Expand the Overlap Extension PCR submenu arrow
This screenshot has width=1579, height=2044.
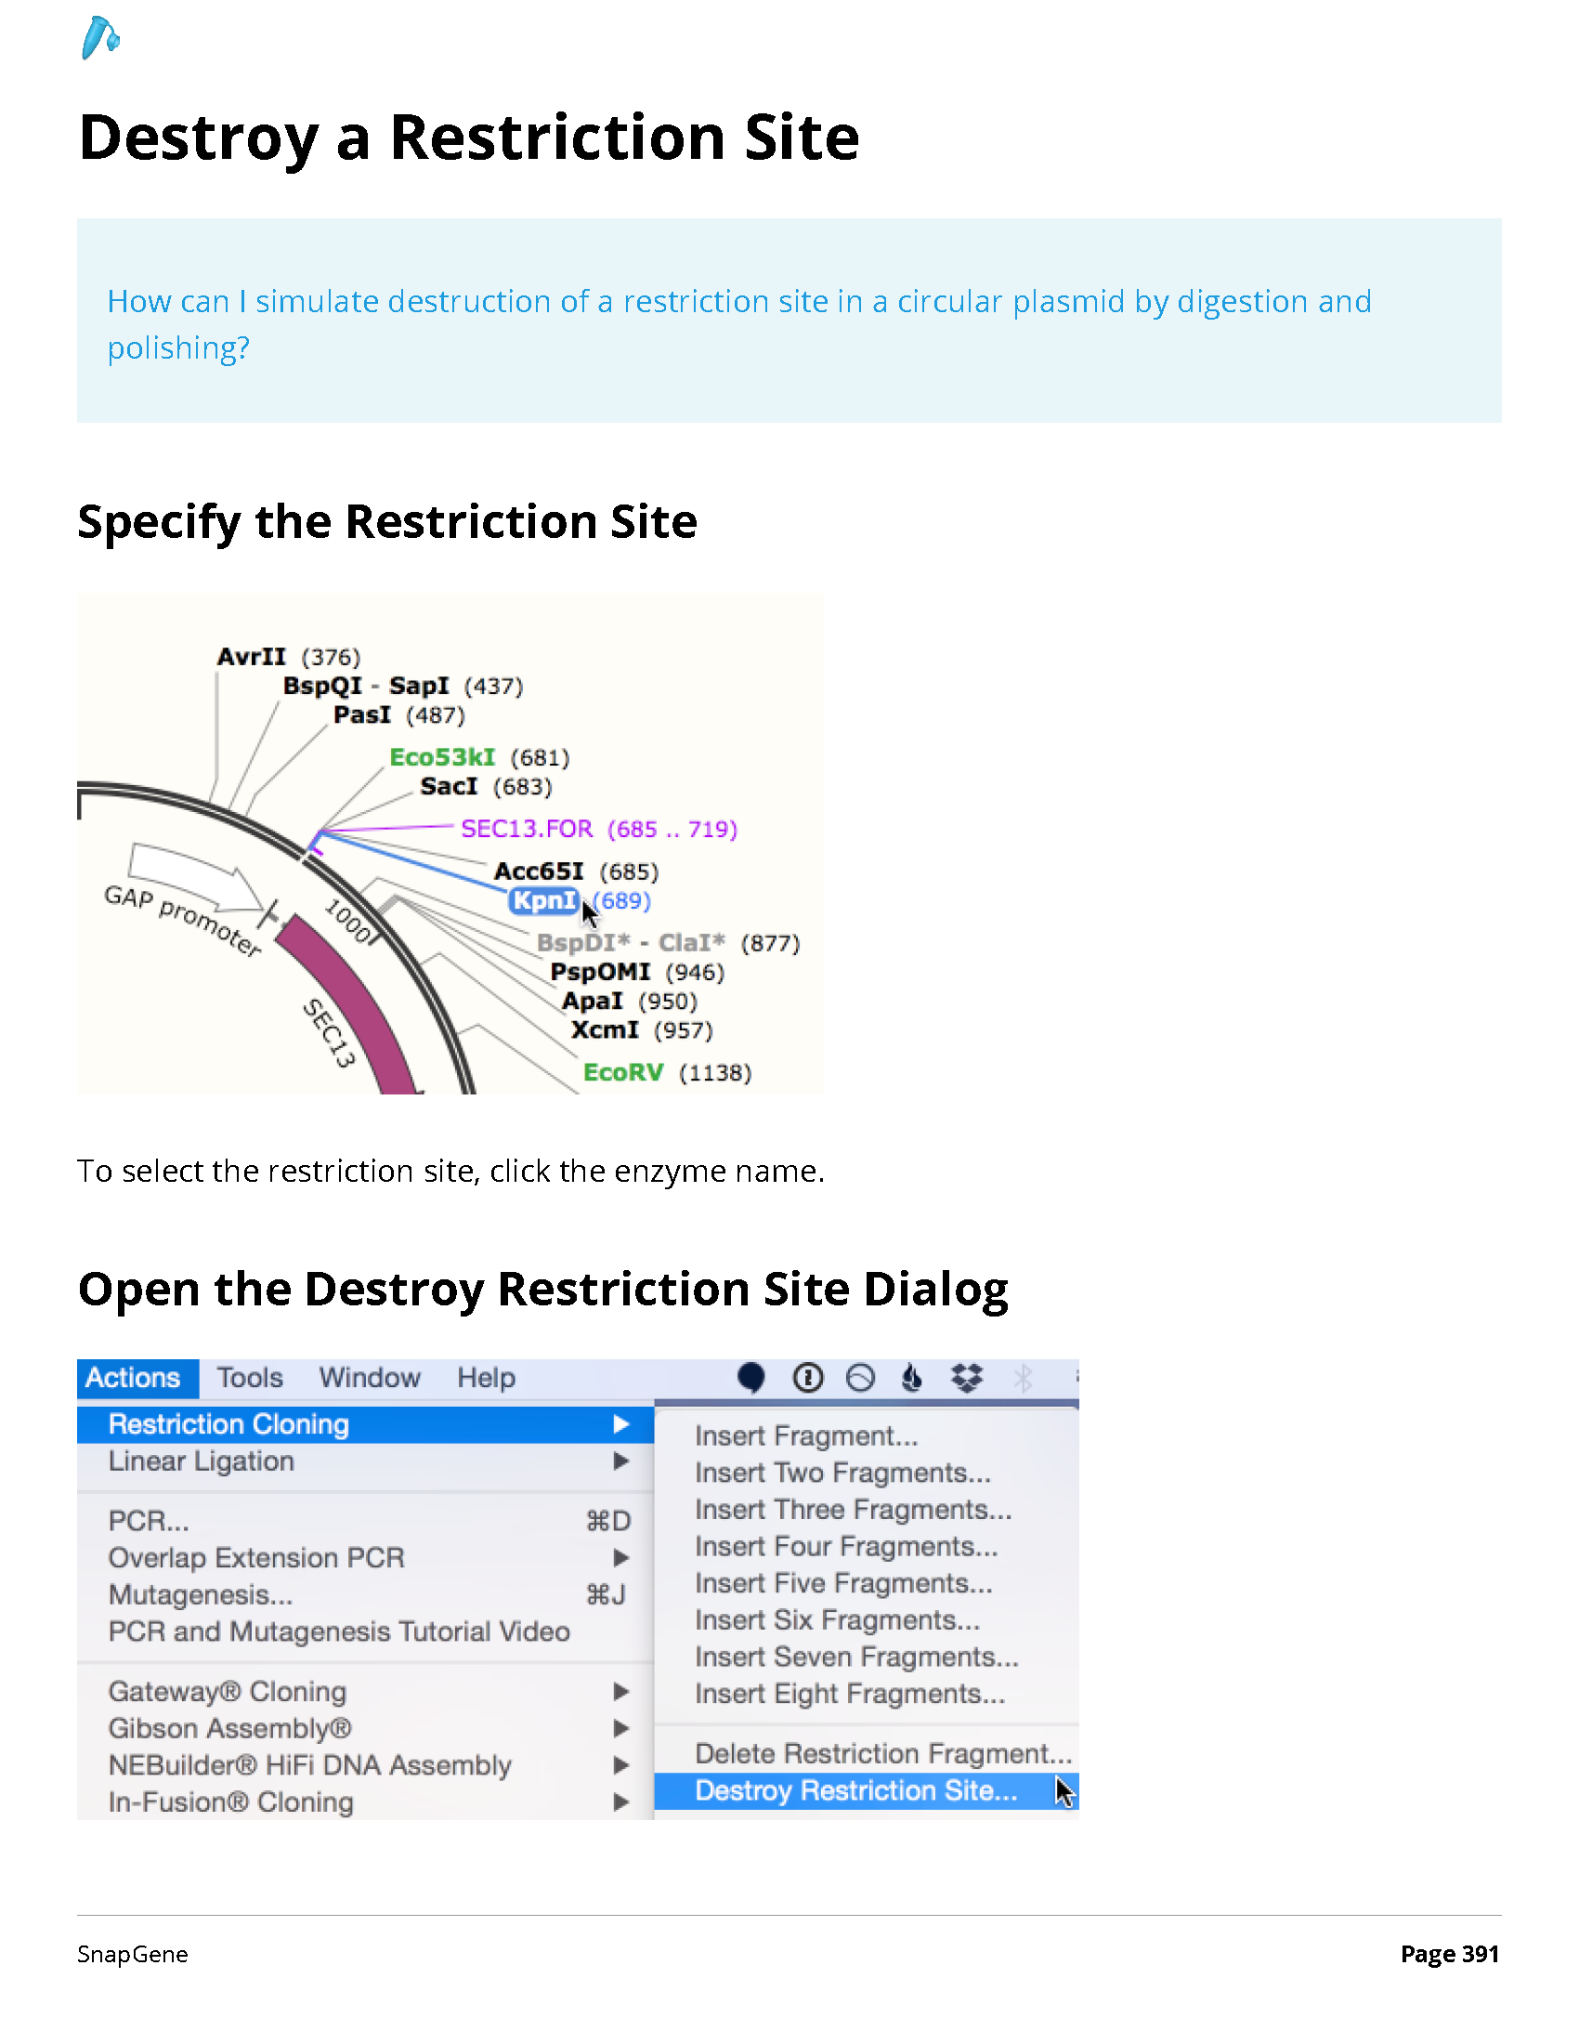pyautogui.click(x=620, y=1557)
